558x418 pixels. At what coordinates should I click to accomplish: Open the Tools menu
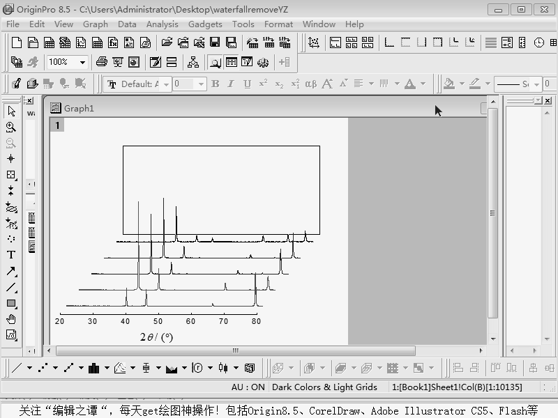[243, 24]
